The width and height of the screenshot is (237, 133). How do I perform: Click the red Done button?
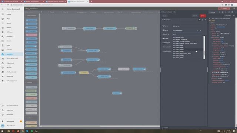click(203, 16)
